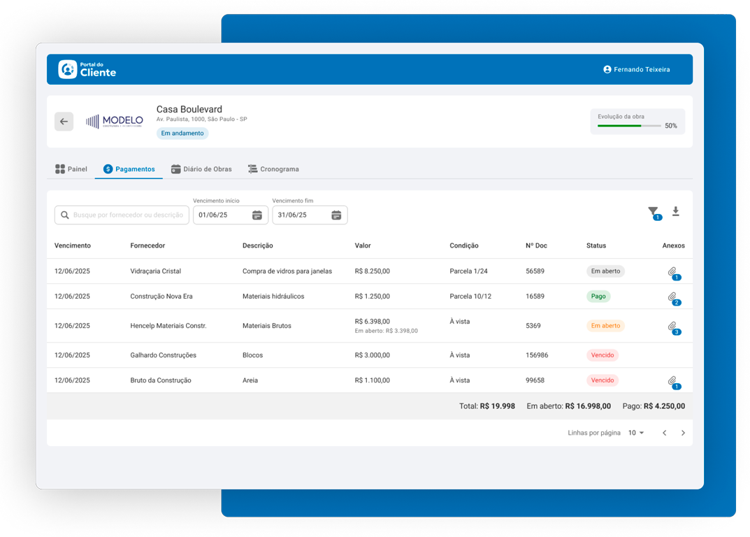Click the Portal do Cliente logo
The width and height of the screenshot is (750, 537).
pyautogui.click(x=87, y=69)
